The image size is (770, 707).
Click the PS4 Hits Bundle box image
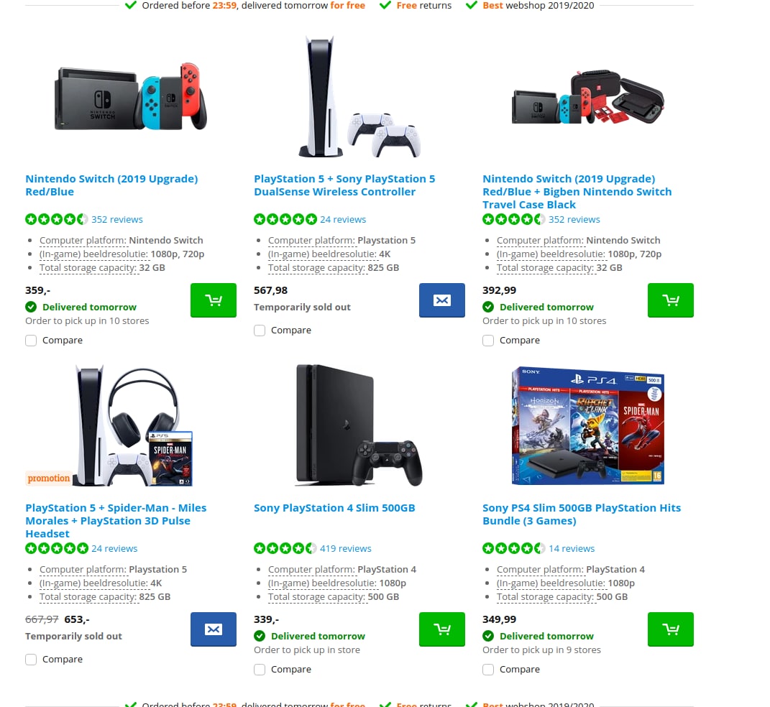588,425
